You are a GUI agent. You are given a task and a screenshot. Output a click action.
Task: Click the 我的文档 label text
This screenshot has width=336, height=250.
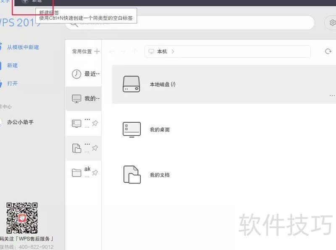160,175
